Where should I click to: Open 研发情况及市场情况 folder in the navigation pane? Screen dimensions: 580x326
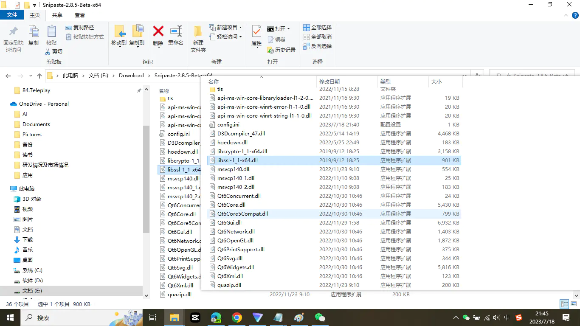[x=45, y=165]
